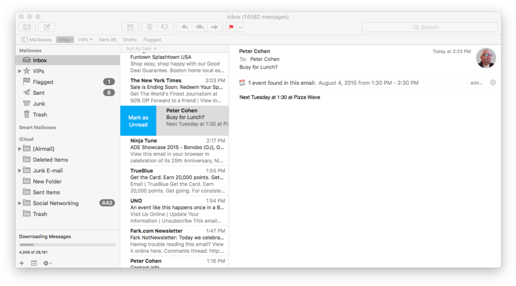Hide the mail activity pane
This screenshot has height=286, width=516.
34,263
